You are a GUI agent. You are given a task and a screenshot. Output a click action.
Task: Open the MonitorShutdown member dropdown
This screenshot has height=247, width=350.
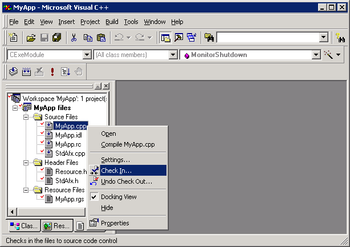(316, 55)
